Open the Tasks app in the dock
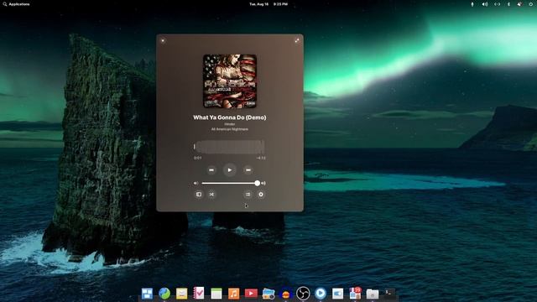The image size is (537, 302). (x=199, y=293)
